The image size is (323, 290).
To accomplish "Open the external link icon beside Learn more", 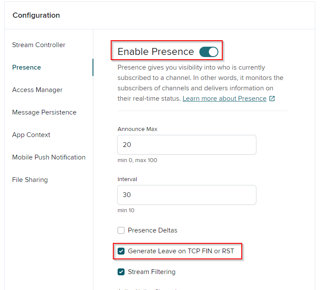I will click(x=272, y=99).
